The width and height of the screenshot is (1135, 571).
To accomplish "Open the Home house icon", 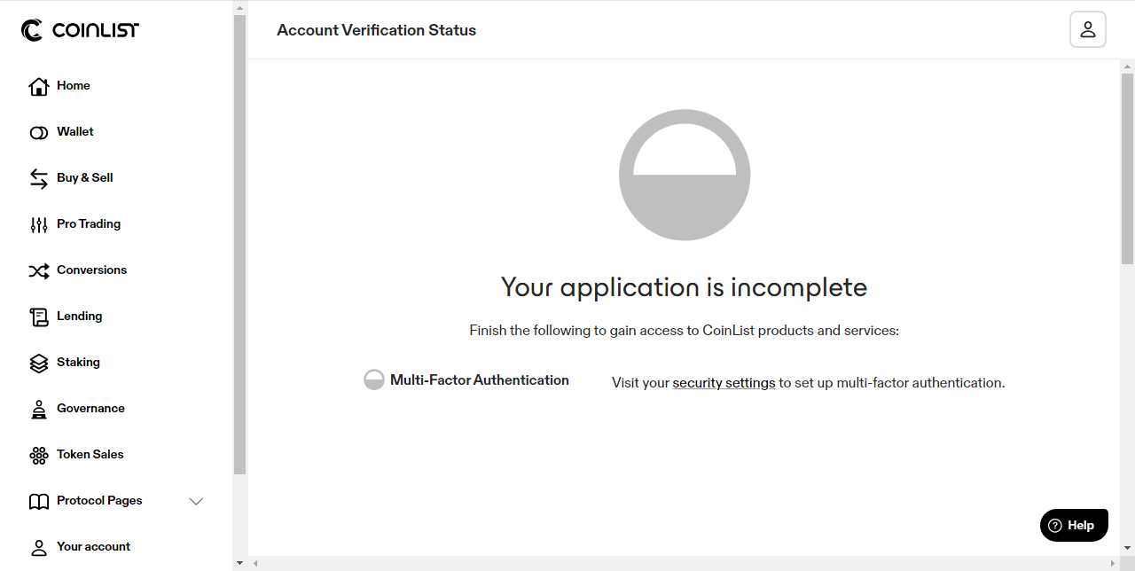I will pos(38,86).
